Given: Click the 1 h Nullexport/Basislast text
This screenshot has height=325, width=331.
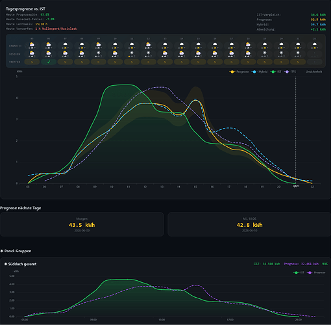Looking at the screenshot, I should pyautogui.click(x=56, y=29).
